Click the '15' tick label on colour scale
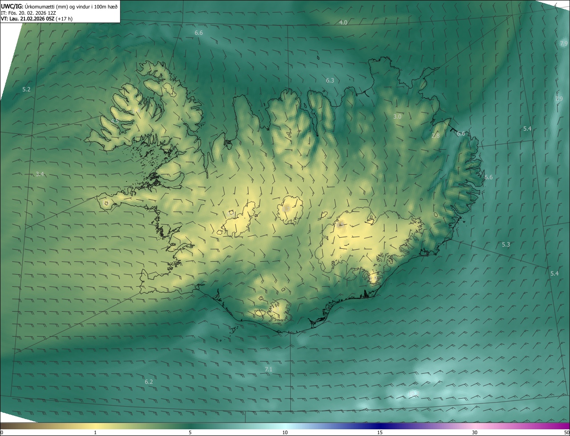 coord(380,432)
